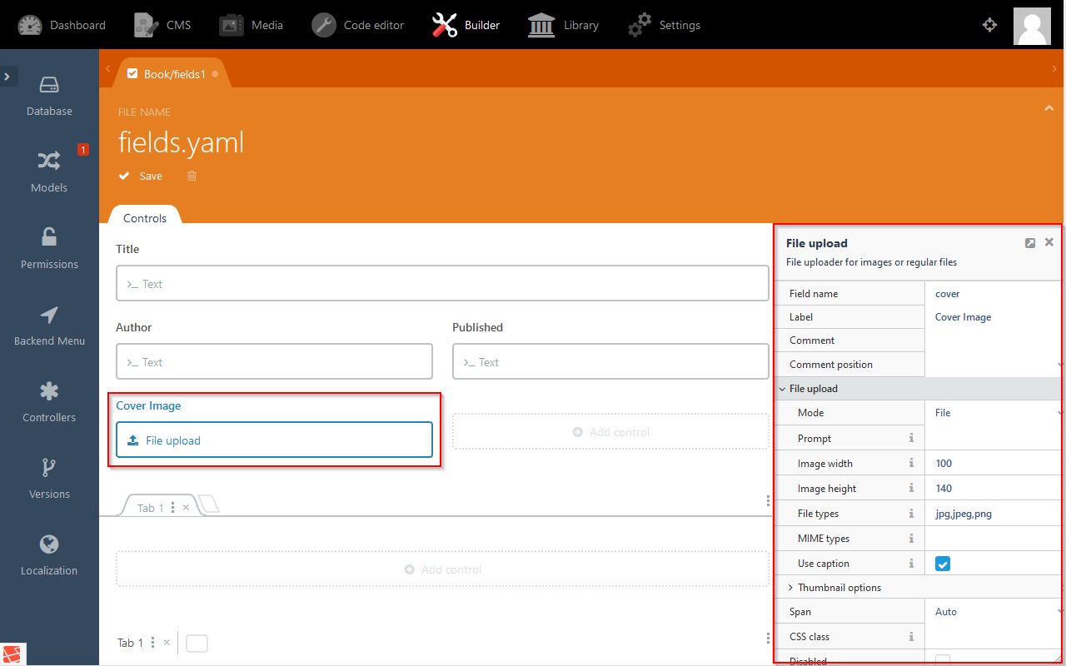Toggle the Disabled checkbox
The width and height of the screenshot is (1066, 666).
(943, 660)
